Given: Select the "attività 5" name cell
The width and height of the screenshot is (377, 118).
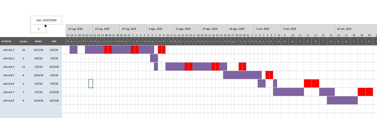Looking at the screenshot, I should click(x=8, y=75).
